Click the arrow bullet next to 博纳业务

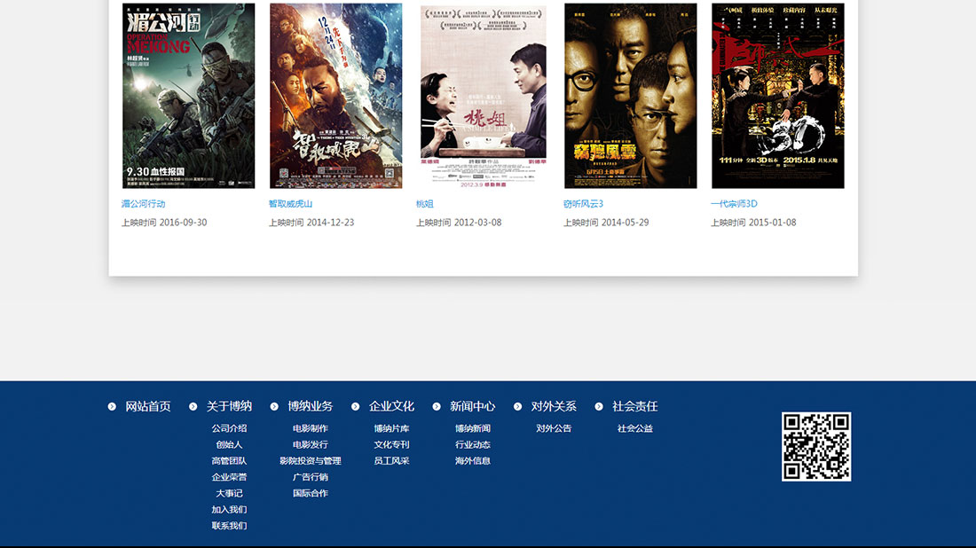[274, 407]
